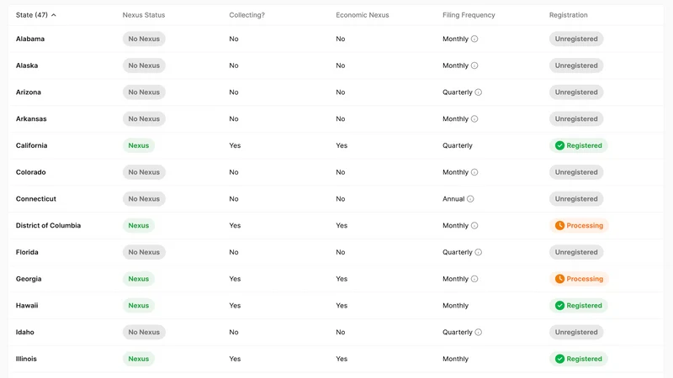This screenshot has height=378, width=673.
Task: Click the info icon beside Connecticut's Annual frequency
Action: pos(470,199)
